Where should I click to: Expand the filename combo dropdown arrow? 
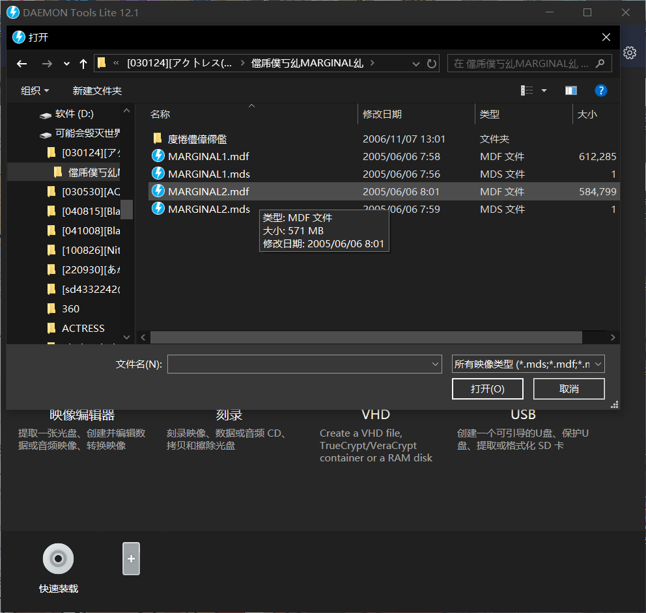(x=435, y=364)
